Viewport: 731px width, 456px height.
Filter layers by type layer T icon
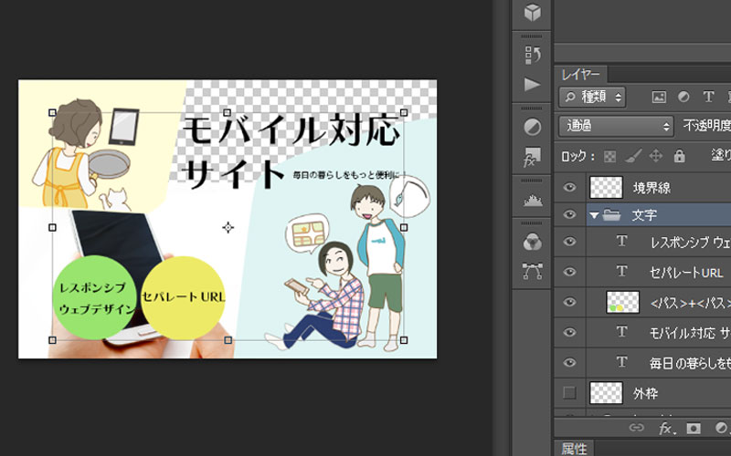(708, 97)
